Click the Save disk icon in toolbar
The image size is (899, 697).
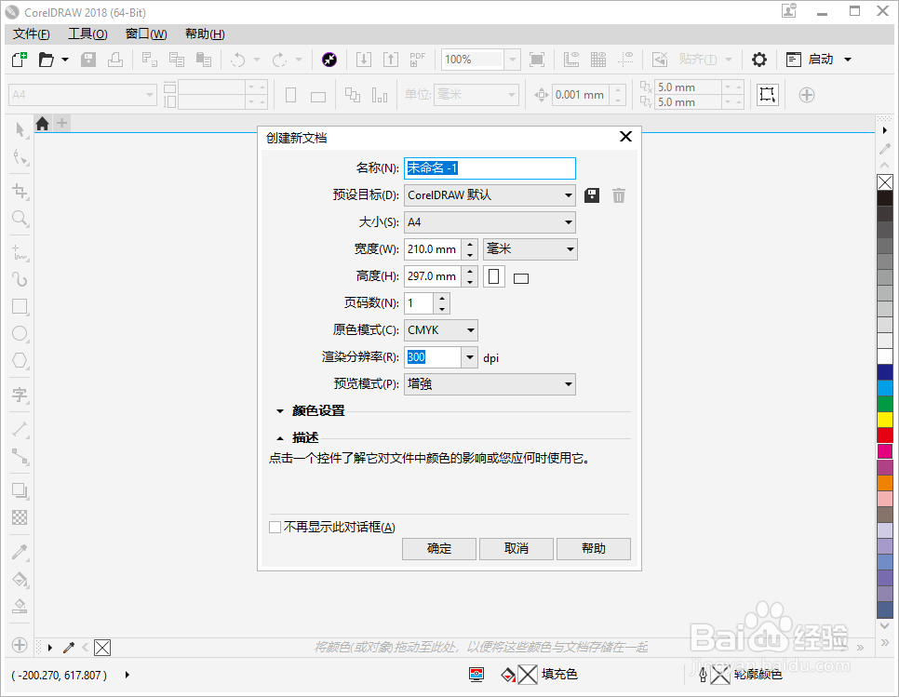pyautogui.click(x=88, y=59)
